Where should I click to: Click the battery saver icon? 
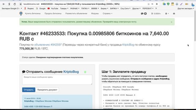[x=187, y=4]
